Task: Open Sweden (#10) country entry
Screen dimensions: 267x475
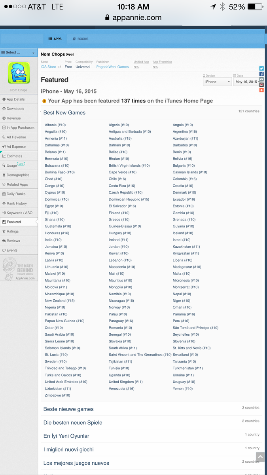Action: (56, 362)
